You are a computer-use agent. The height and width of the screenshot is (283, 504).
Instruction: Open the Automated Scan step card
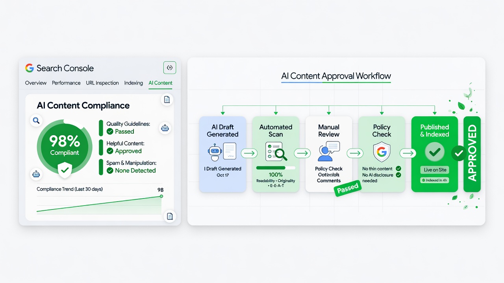point(276,154)
